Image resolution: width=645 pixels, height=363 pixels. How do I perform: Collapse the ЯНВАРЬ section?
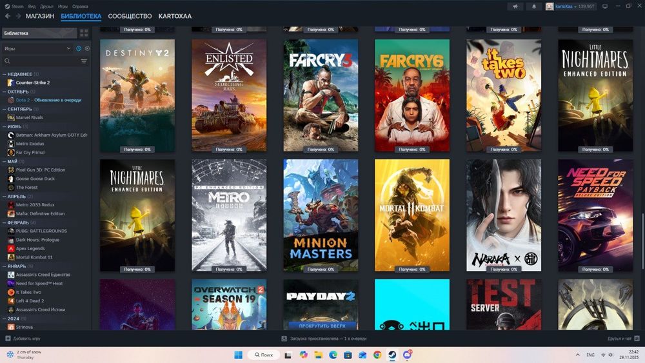4,266
